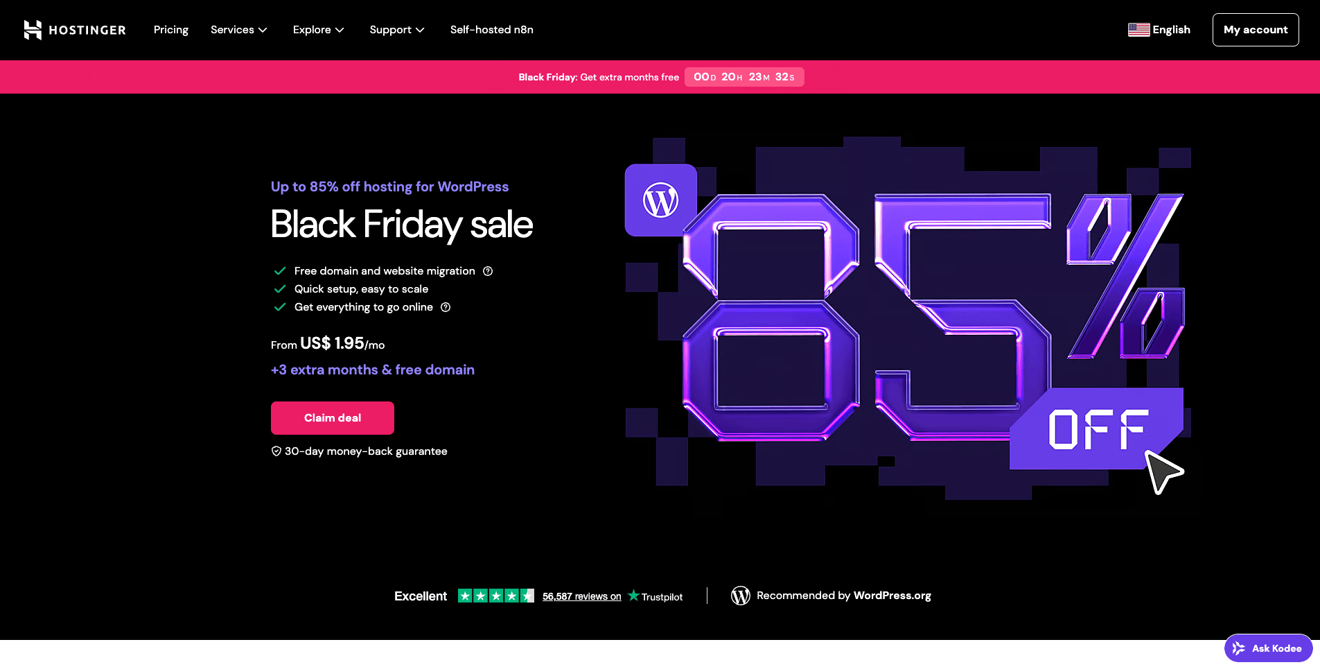This screenshot has width=1320, height=667.
Task: Click the Trustpilot five-star rating icon
Action: point(495,596)
